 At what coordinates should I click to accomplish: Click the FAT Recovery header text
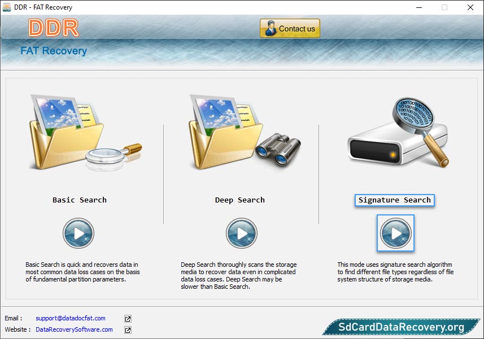[x=54, y=51]
